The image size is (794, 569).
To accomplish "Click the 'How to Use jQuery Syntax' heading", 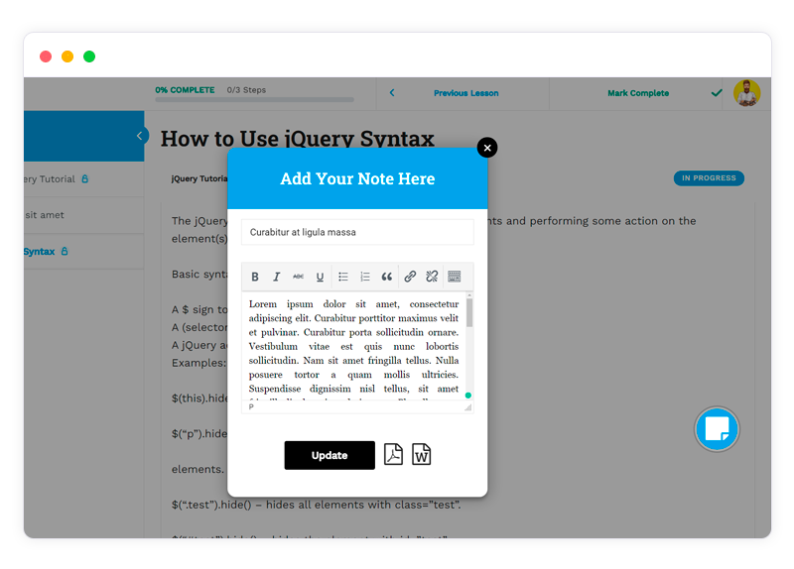I will 297,139.
